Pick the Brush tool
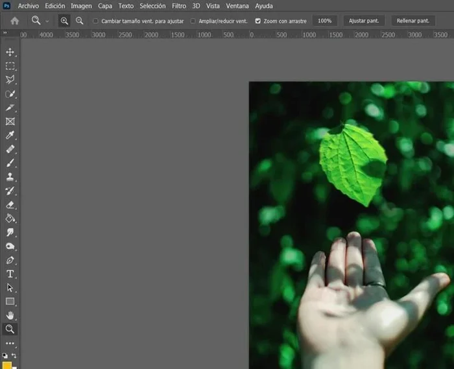The image size is (454, 369). [10, 163]
